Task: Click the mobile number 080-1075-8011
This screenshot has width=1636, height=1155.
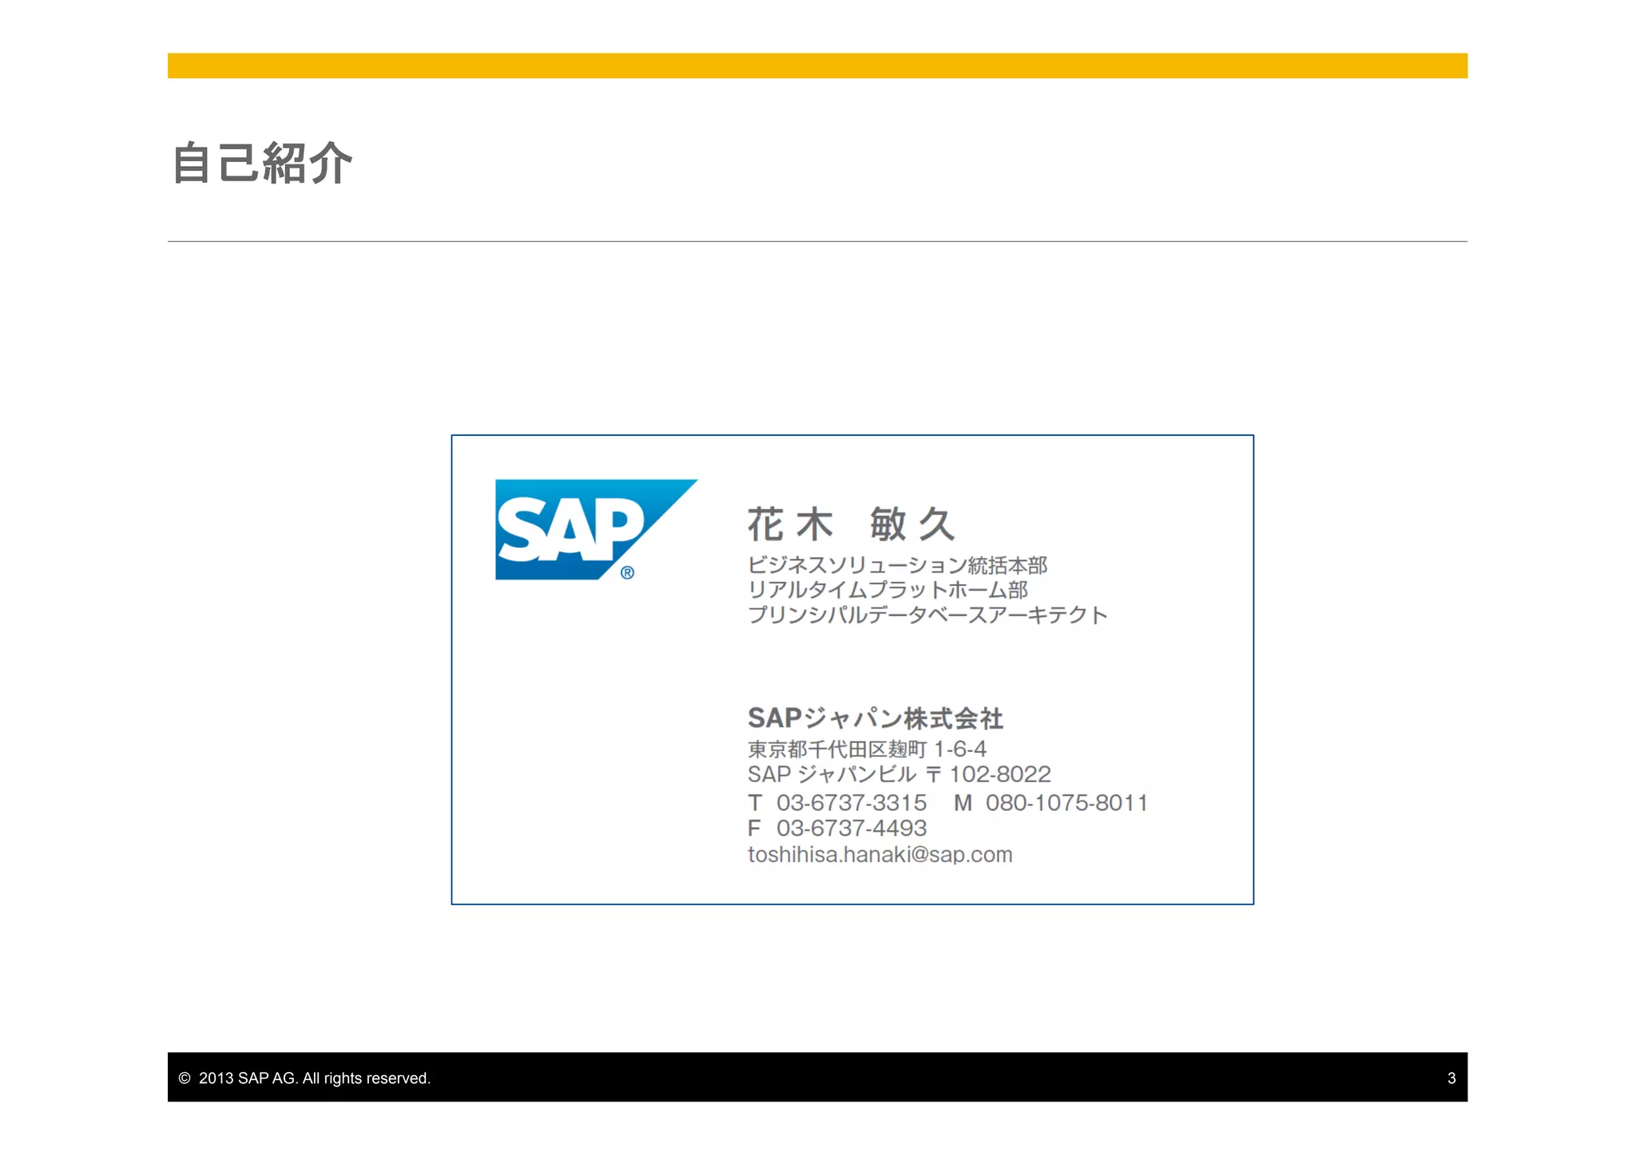Action: point(1066,802)
